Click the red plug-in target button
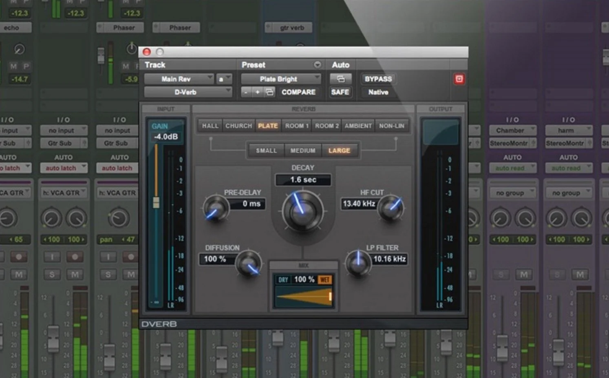Viewport: 609px width, 378px height. 459,79
